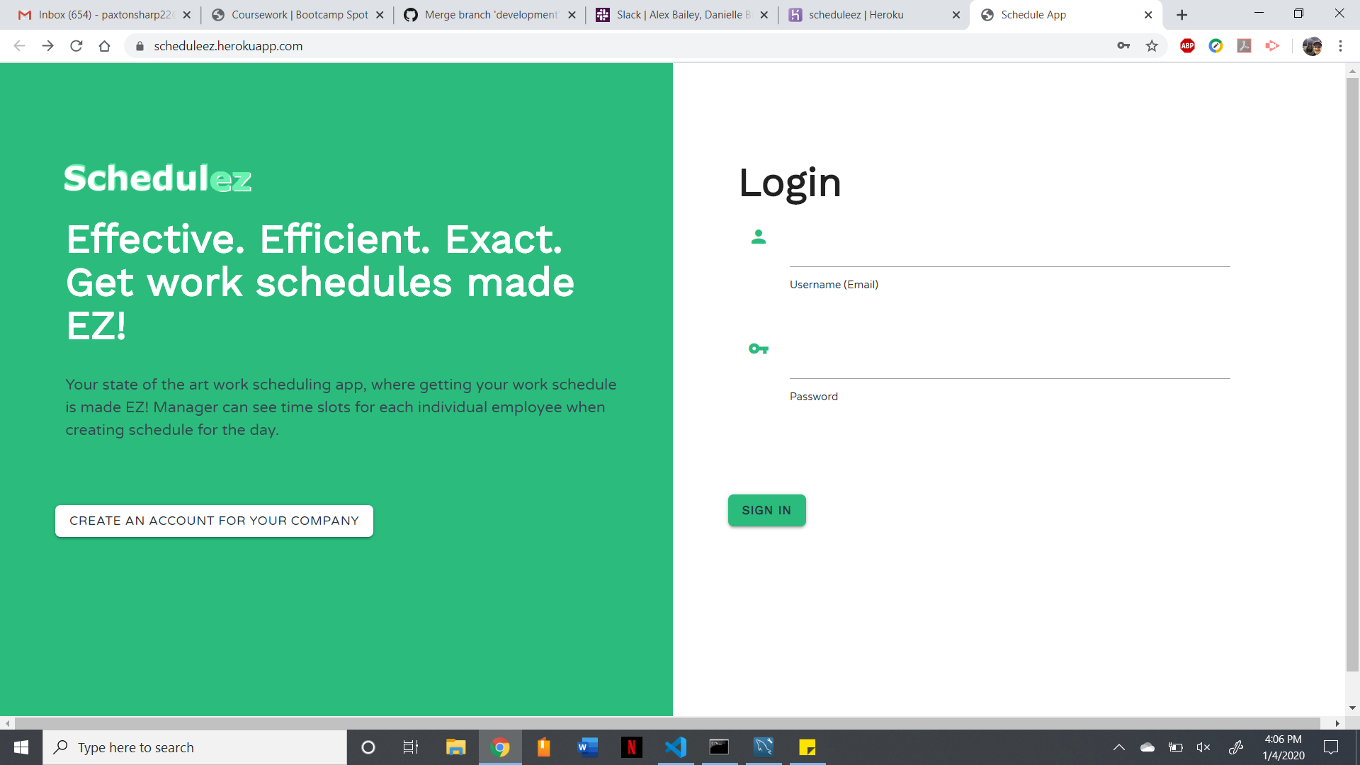This screenshot has height=765, width=1360.
Task: Click the browser back navigation arrow
Action: click(x=20, y=46)
